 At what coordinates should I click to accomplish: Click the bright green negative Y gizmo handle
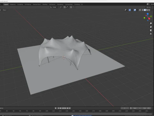pyautogui.click(x=144, y=18)
